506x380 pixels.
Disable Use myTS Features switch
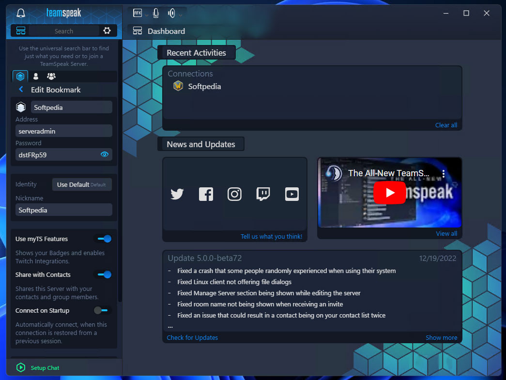104,239
